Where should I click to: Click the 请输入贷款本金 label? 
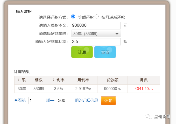pyautogui.click(x=53, y=25)
